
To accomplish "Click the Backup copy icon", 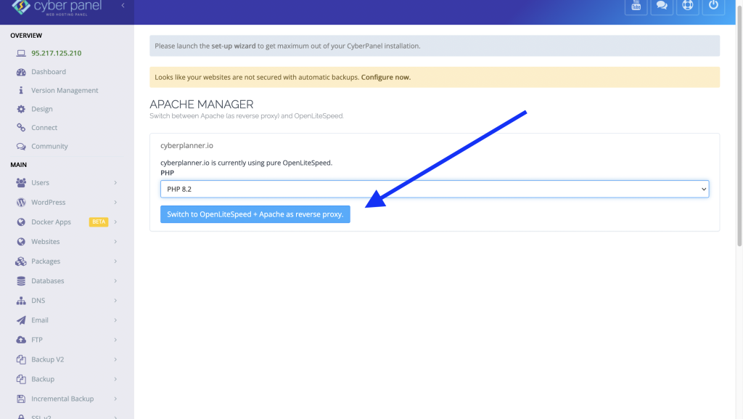I will coord(21,379).
